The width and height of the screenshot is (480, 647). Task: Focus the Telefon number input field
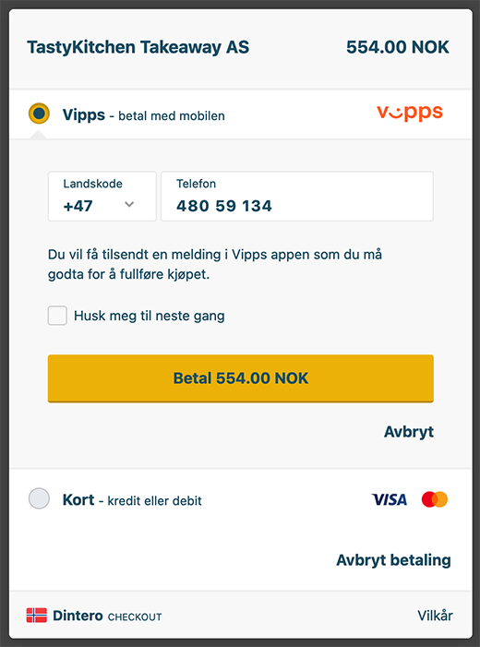pyautogui.click(x=297, y=197)
